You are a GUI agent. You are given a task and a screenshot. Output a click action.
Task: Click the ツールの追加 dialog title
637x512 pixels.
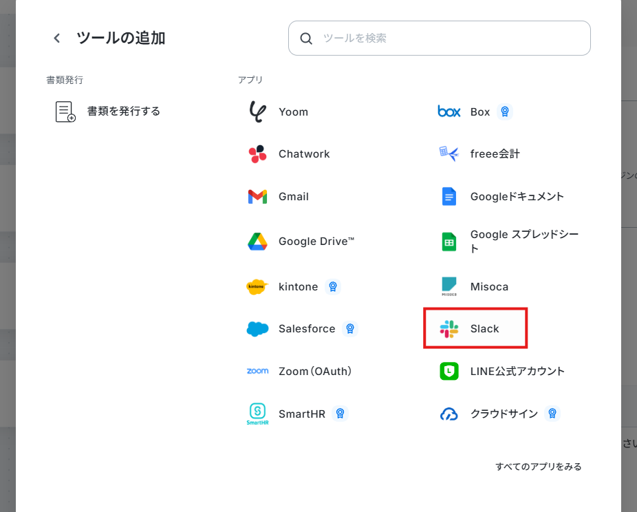(x=120, y=39)
